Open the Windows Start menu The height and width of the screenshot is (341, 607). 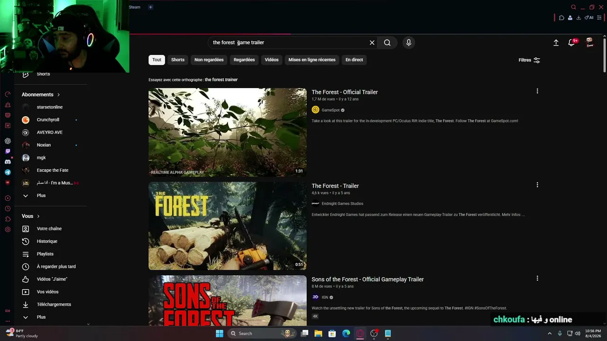(x=220, y=333)
